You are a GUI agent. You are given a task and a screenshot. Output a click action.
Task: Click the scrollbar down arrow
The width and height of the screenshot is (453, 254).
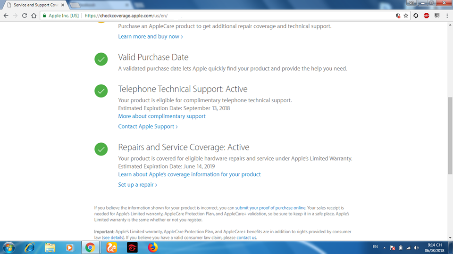tap(450, 238)
